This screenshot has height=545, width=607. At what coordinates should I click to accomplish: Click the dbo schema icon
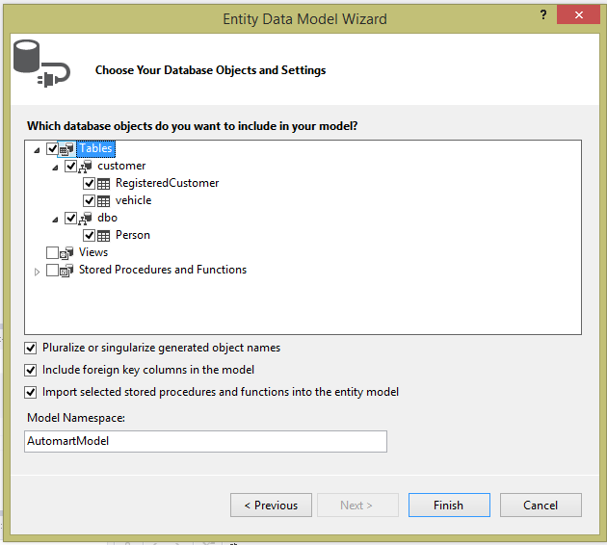click(85, 219)
